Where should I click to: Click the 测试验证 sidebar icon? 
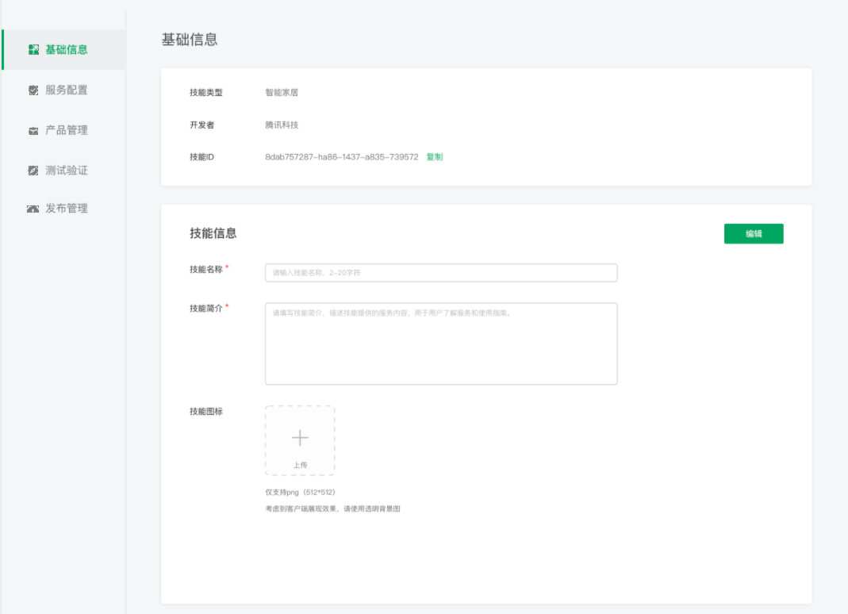33,171
